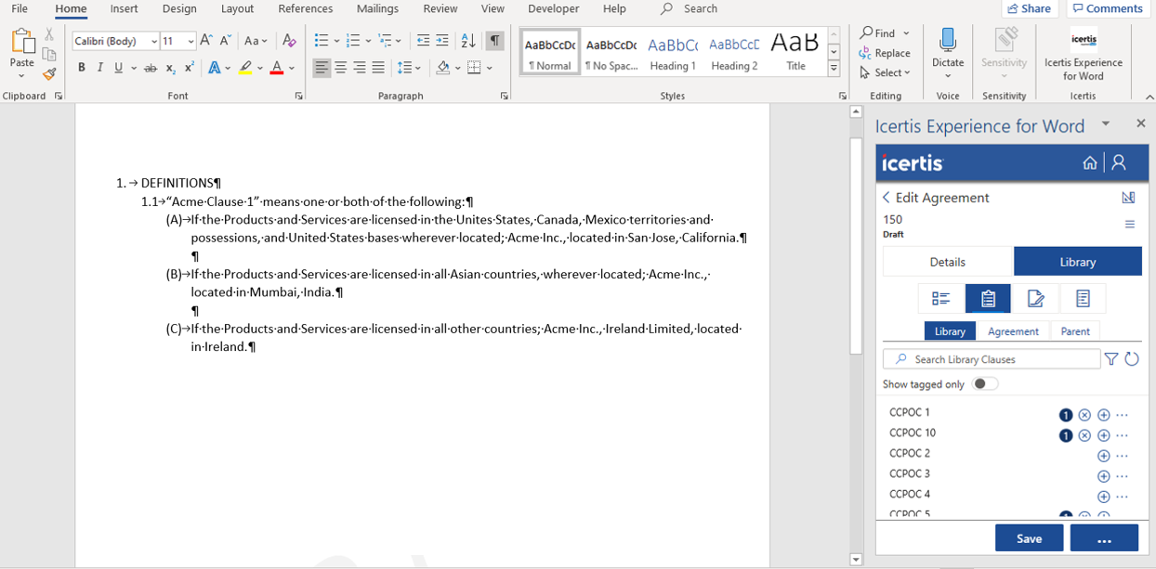Viewport: 1156px width, 569px height.
Task: Click the Save button
Action: 1029,538
